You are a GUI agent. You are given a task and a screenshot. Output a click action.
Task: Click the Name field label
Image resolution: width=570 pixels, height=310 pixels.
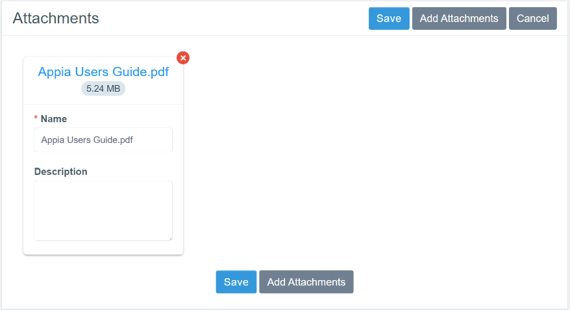(x=53, y=119)
